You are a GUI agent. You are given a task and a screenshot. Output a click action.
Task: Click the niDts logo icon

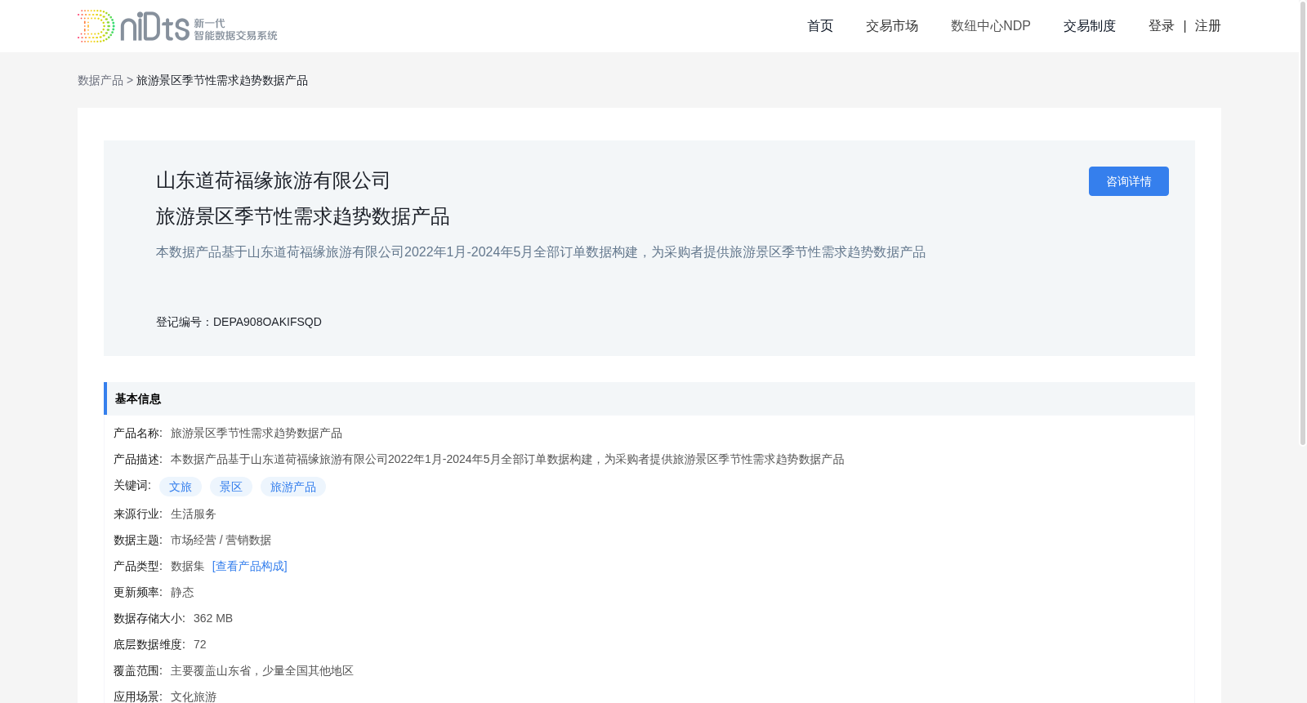click(177, 26)
